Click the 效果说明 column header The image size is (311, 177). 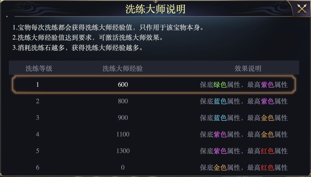tap(248, 68)
